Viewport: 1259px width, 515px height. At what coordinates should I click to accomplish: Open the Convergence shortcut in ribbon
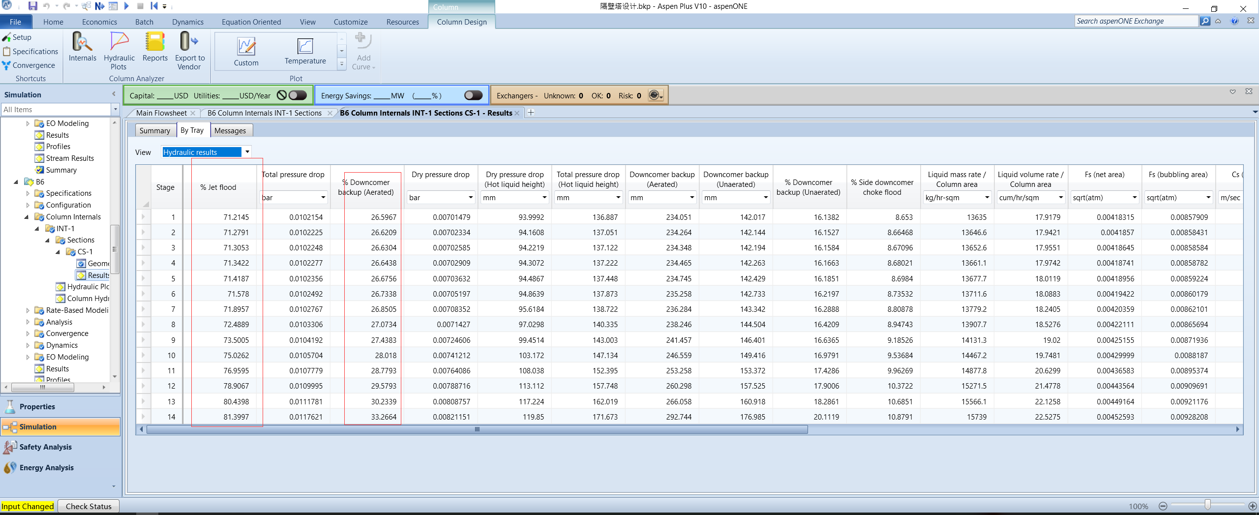pyautogui.click(x=29, y=65)
